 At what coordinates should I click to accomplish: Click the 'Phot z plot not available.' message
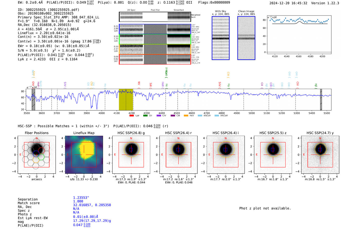(265, 208)
